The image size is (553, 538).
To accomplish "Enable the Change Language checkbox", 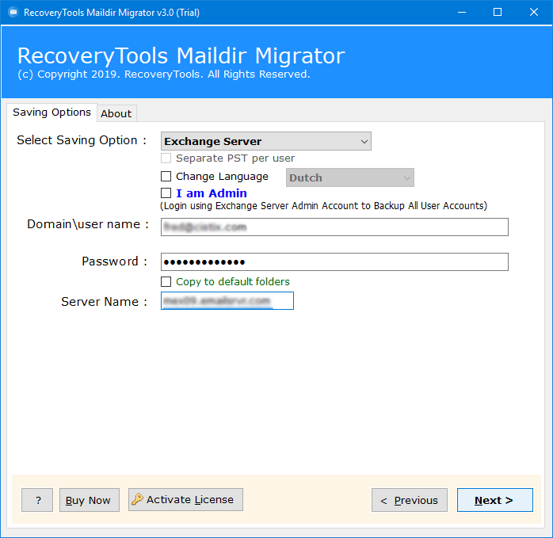I will (x=166, y=176).
